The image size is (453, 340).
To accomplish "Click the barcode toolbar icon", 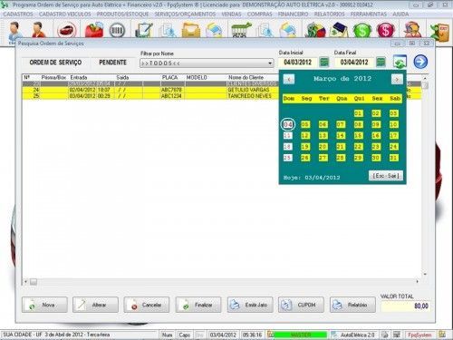I will point(117,31).
